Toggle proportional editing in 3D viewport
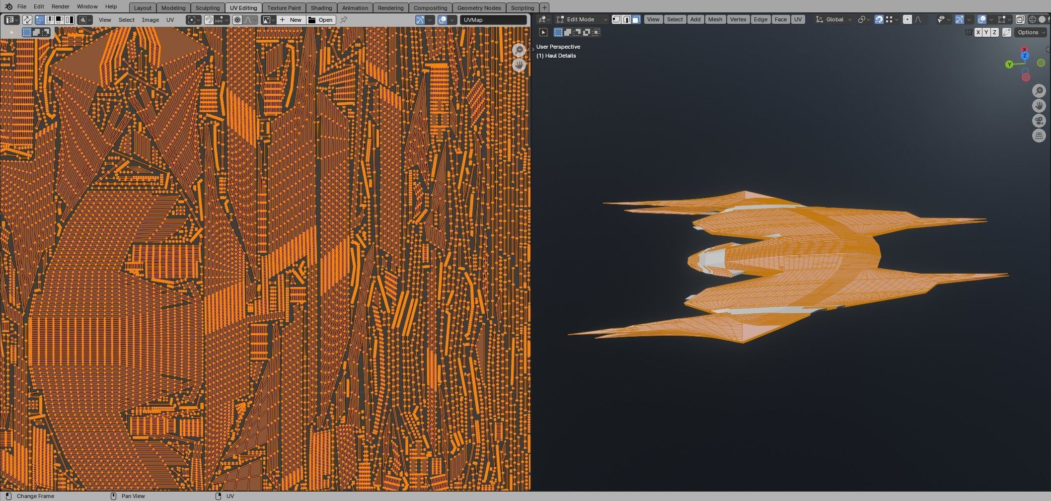 907,19
